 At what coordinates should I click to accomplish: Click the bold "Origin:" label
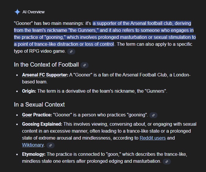pos(29,91)
